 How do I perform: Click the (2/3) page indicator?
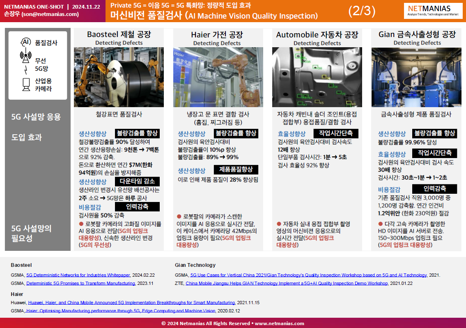pyautogui.click(x=362, y=11)
